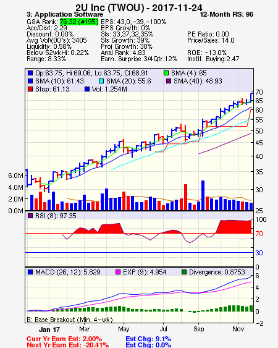Screen dimensions: 278x348
Task: Click the 'Vol: 1.254M' legend label
Action: [109, 89]
